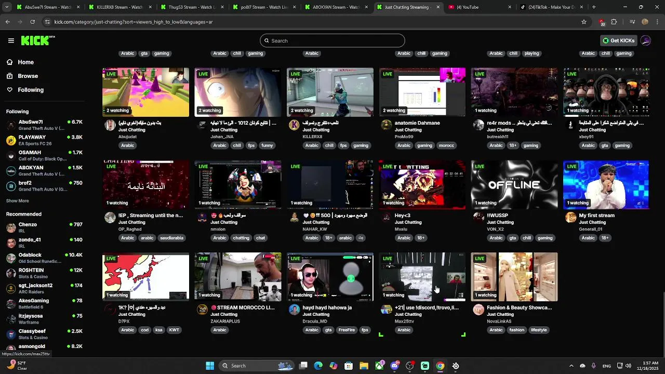The image size is (665, 374).
Task: Open the Abujudat stream thumbnail
Action: pyautogui.click(x=145, y=92)
